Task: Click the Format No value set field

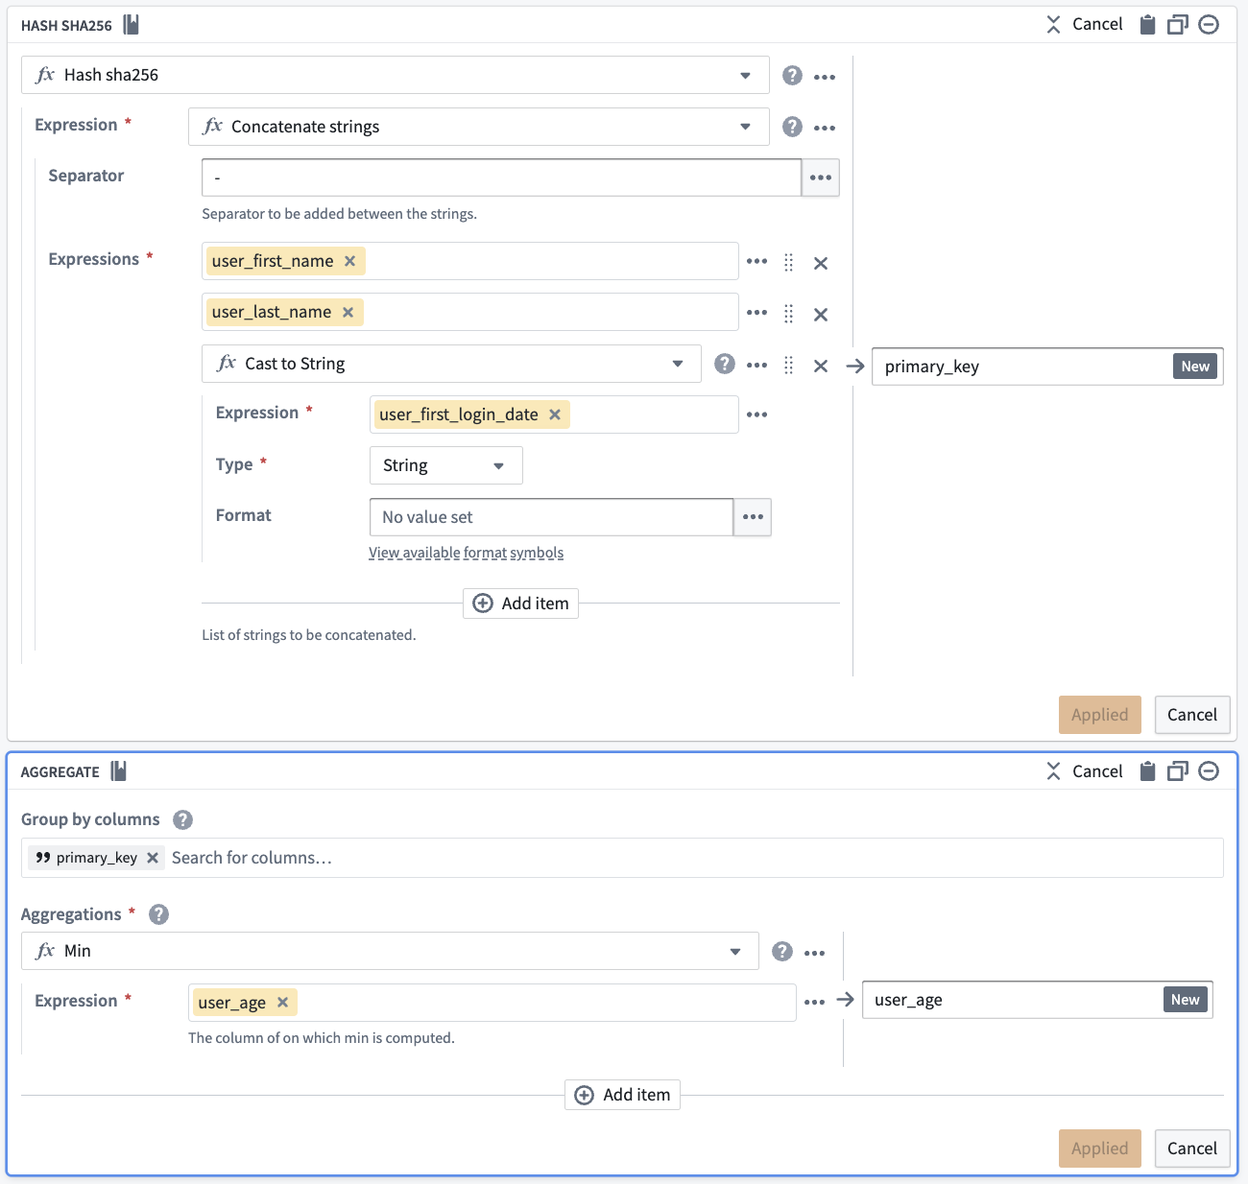Action: click(x=552, y=517)
